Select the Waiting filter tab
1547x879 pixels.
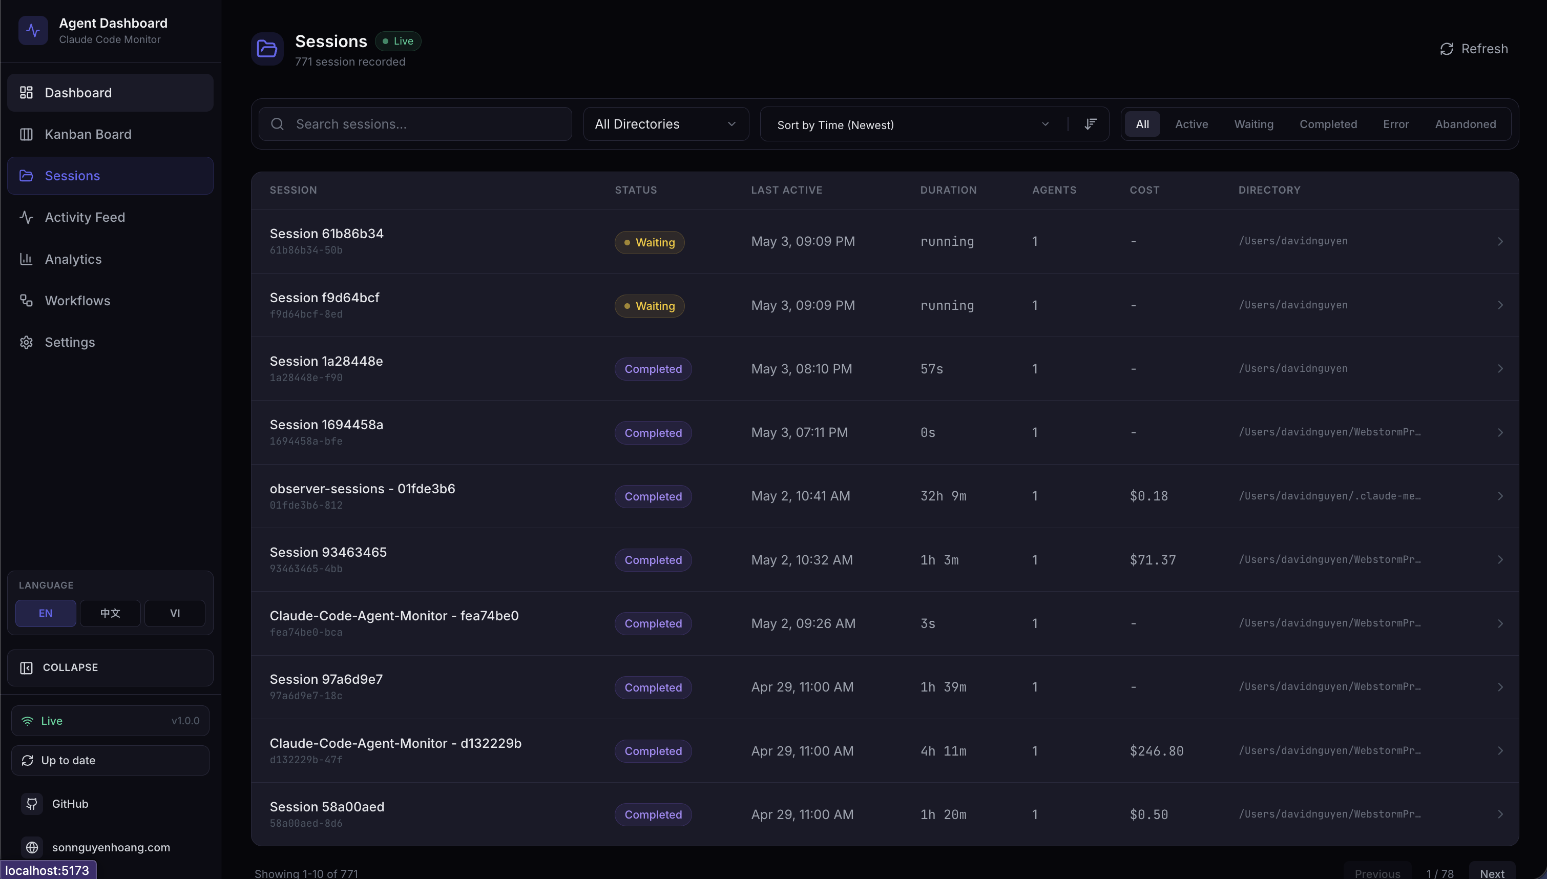click(1253, 124)
